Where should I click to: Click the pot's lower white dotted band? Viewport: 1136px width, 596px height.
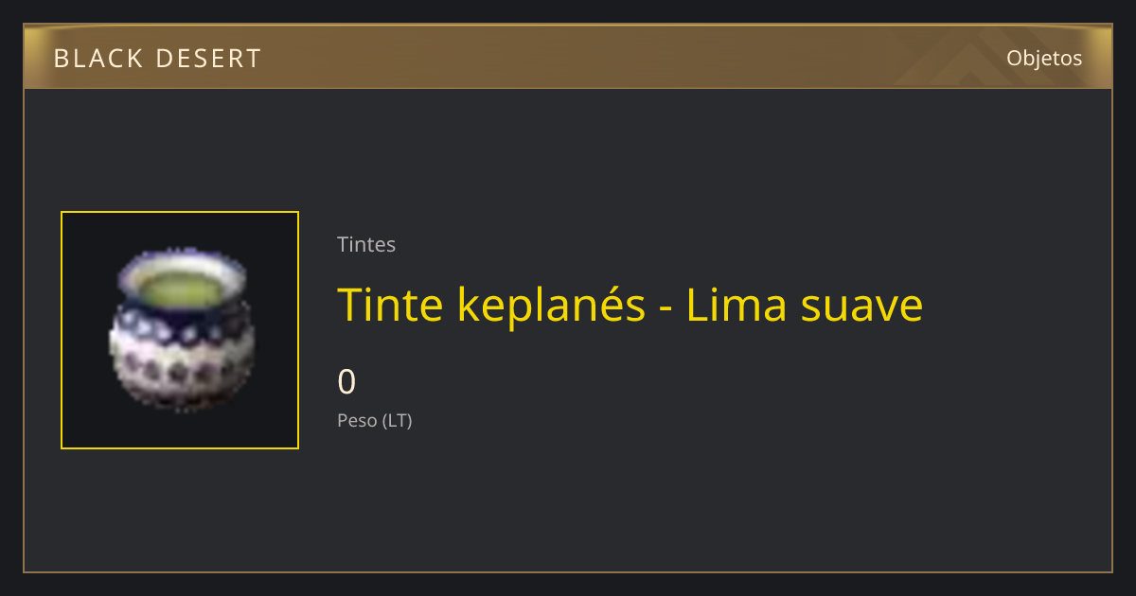(x=180, y=374)
